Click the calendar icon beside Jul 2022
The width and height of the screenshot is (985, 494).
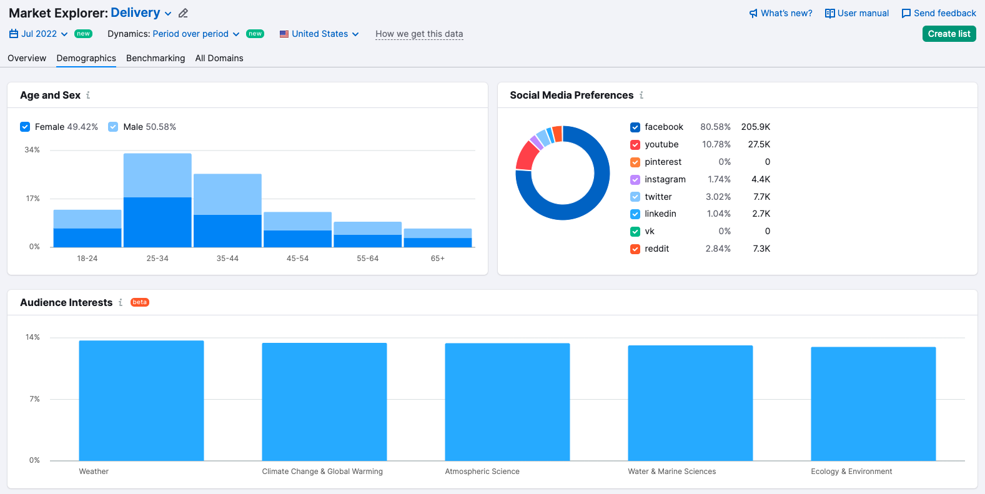click(14, 34)
